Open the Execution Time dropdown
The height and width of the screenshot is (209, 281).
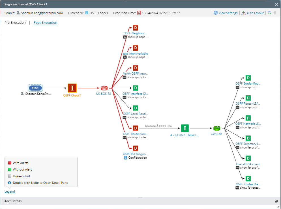179,13
